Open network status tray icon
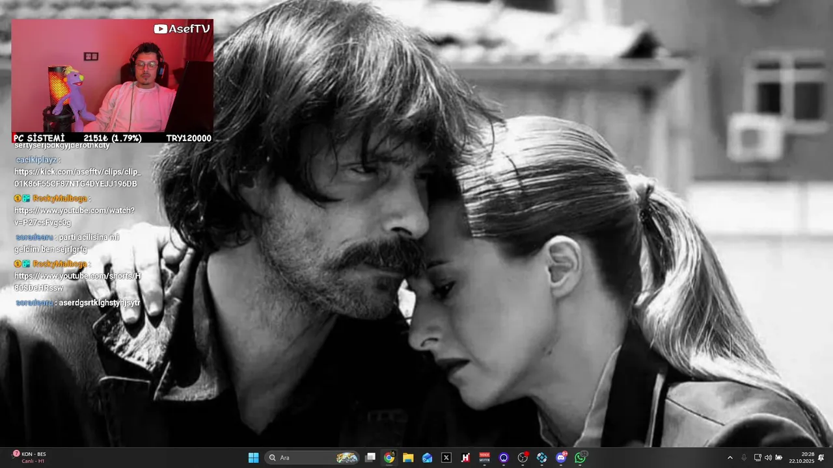Screen dimensions: 833x468 tap(758, 458)
